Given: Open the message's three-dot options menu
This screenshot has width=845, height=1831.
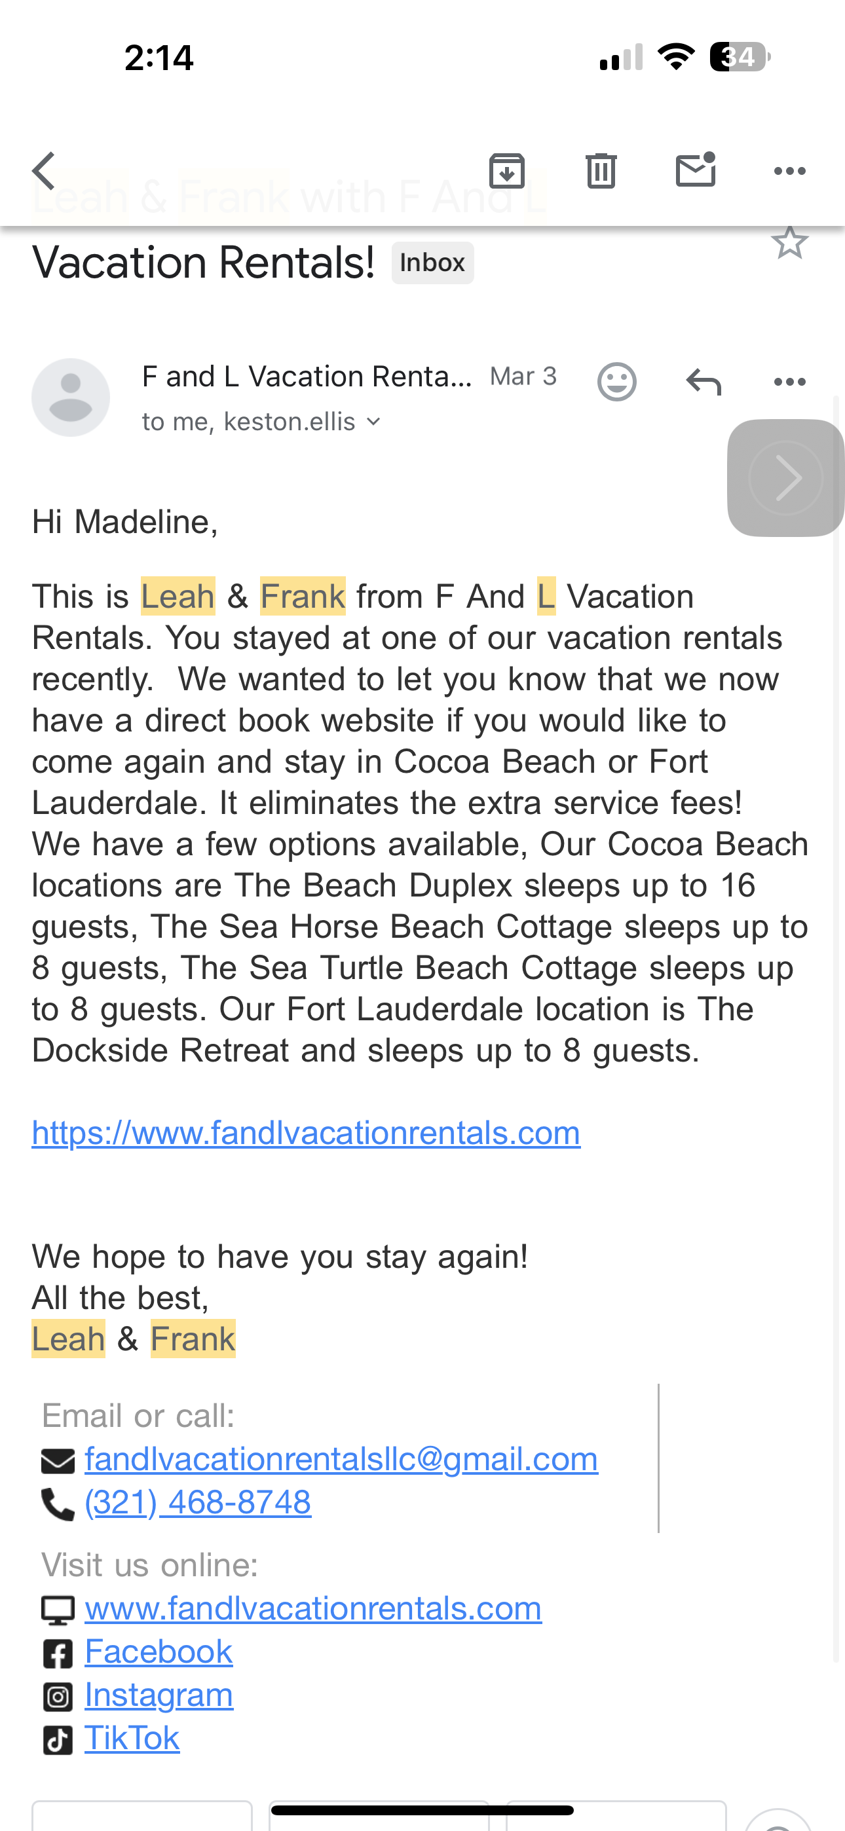Looking at the screenshot, I should (x=789, y=382).
